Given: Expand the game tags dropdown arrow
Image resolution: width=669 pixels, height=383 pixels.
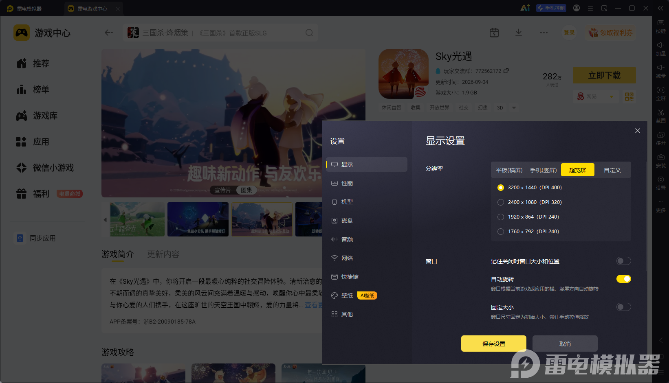Looking at the screenshot, I should pyautogui.click(x=514, y=108).
